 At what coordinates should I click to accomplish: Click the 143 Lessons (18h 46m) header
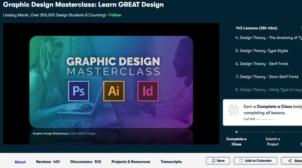[256, 28]
